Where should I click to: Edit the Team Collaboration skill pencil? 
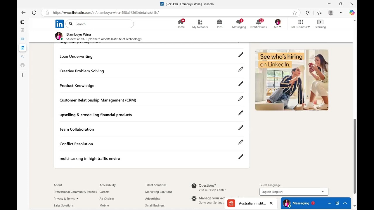point(240,128)
